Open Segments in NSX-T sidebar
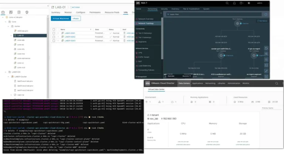284x154 pixels. [142, 42]
